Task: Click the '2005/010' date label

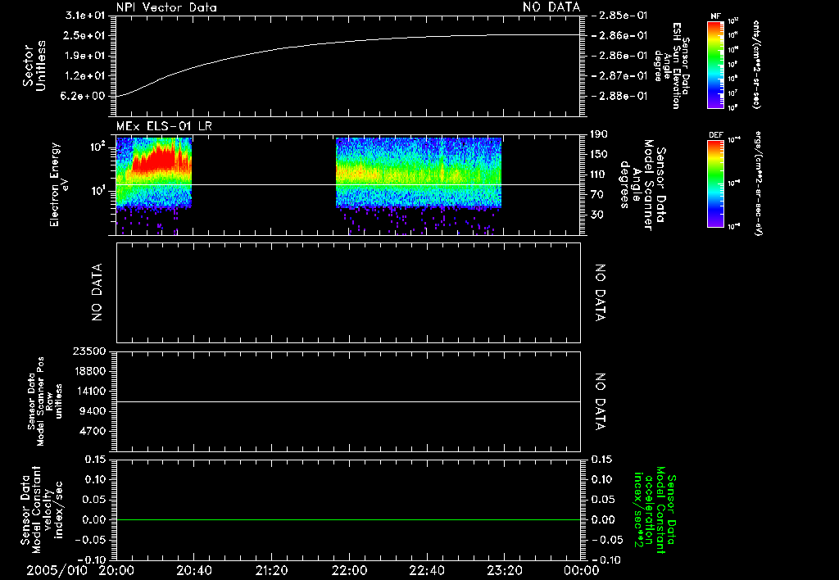Action: click(x=57, y=570)
